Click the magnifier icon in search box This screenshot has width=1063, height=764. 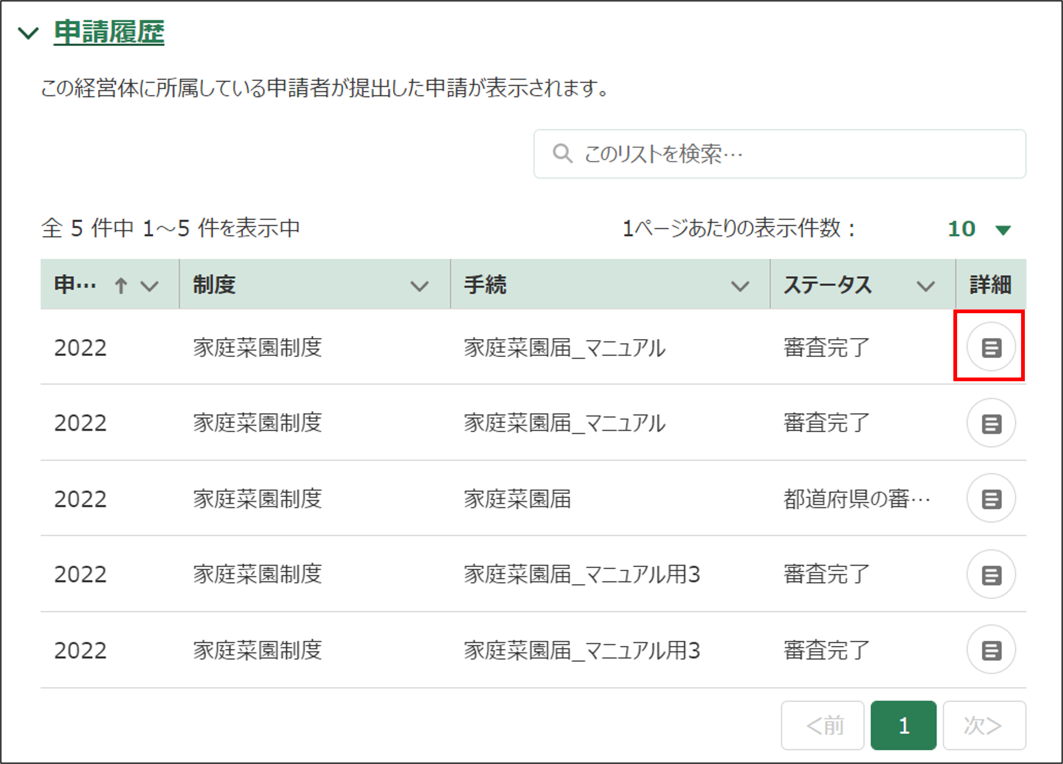(562, 154)
